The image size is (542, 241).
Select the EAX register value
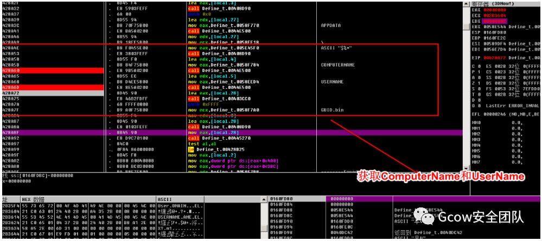494,10
